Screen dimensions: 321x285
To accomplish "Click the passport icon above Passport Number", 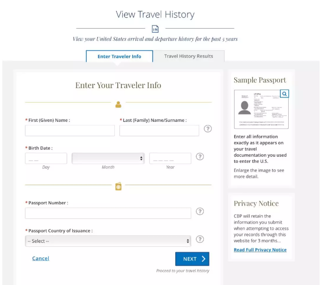I will [x=118, y=187].
